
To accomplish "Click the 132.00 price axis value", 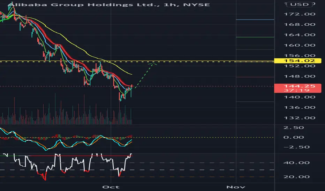I will 300,118.
